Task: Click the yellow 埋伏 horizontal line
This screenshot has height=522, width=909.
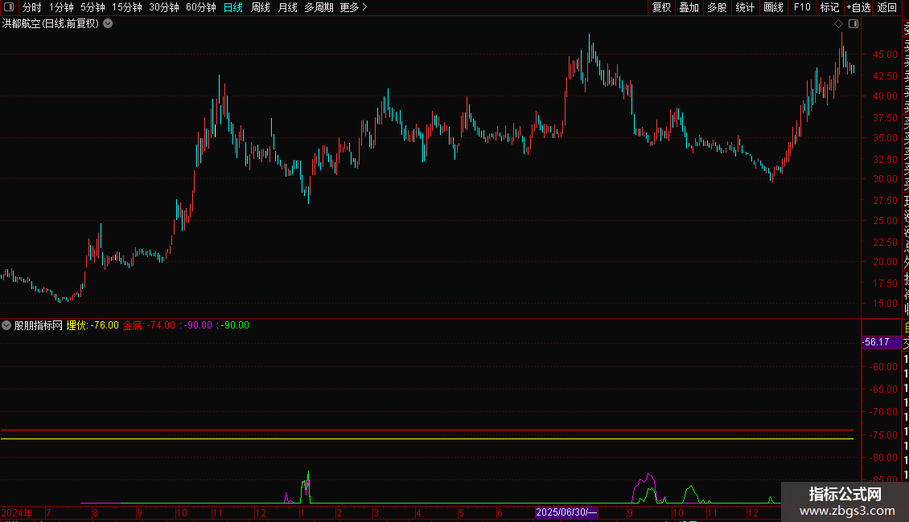Action: tap(426, 439)
